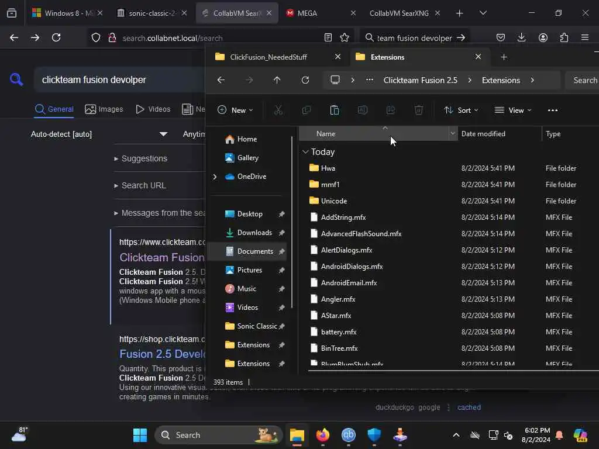
Task: Click the Share icon in Explorer toolbar
Action: coord(390,110)
